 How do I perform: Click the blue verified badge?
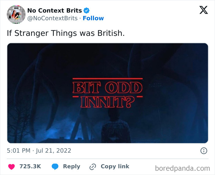pos(87,10)
